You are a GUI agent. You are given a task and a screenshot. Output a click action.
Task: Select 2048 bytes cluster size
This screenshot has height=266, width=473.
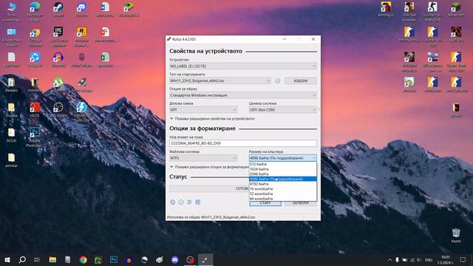click(x=282, y=174)
